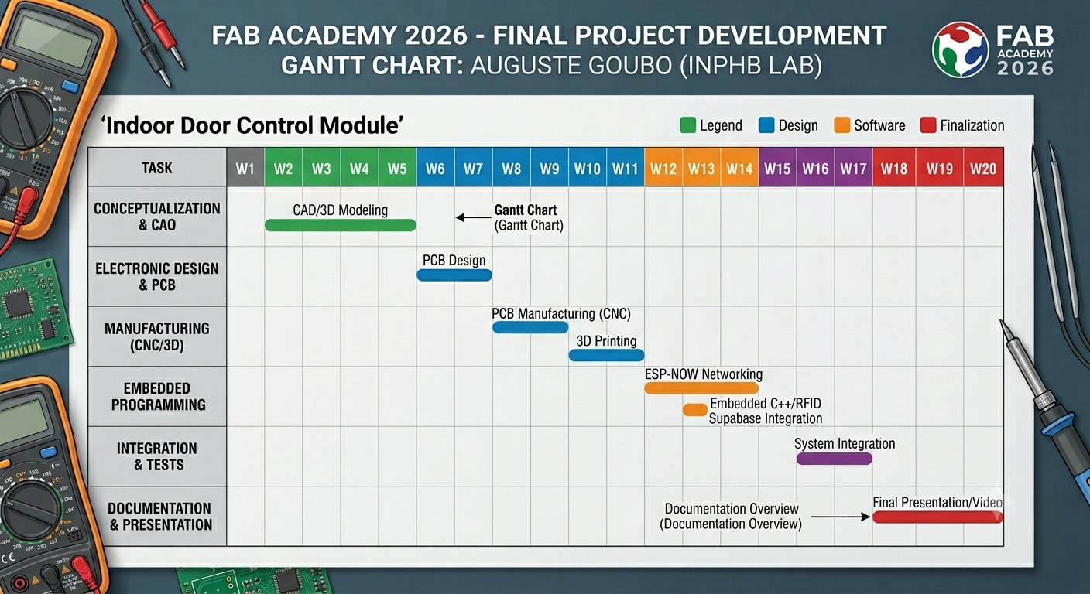Click the W3 column header
This screenshot has height=594, width=1090.
[x=321, y=168]
